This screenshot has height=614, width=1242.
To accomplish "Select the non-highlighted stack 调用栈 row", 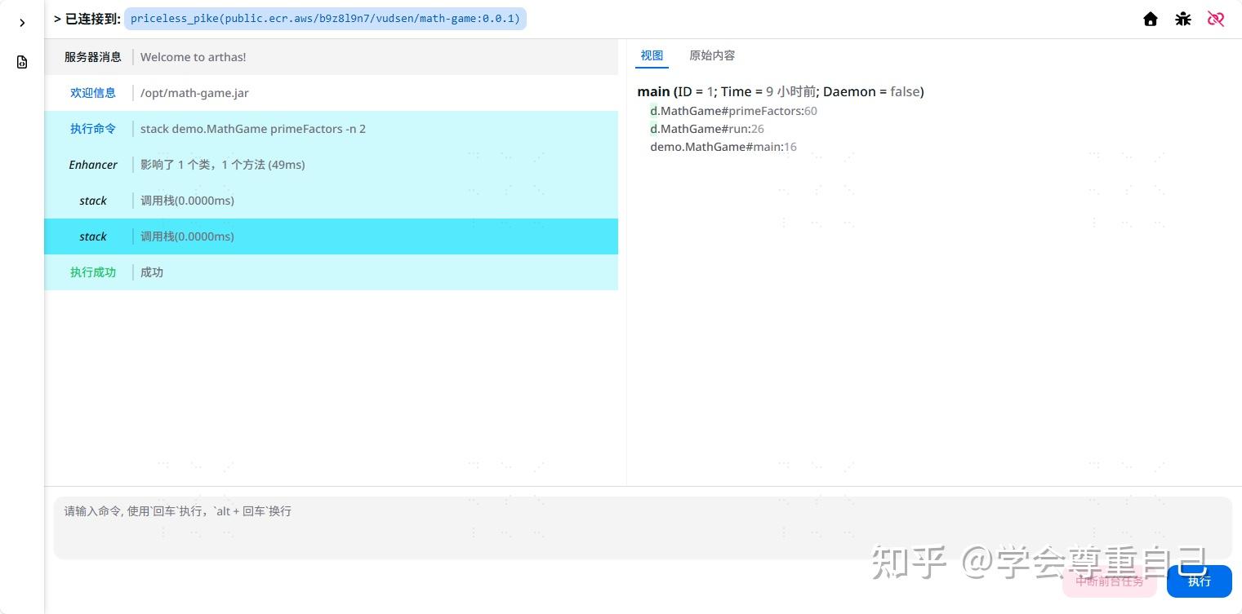I will (331, 201).
